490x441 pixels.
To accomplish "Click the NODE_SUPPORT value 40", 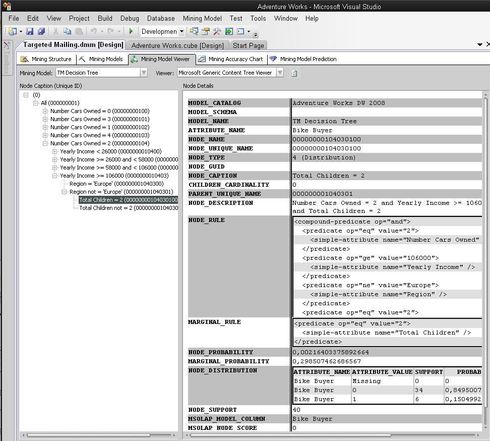I will (296, 410).
